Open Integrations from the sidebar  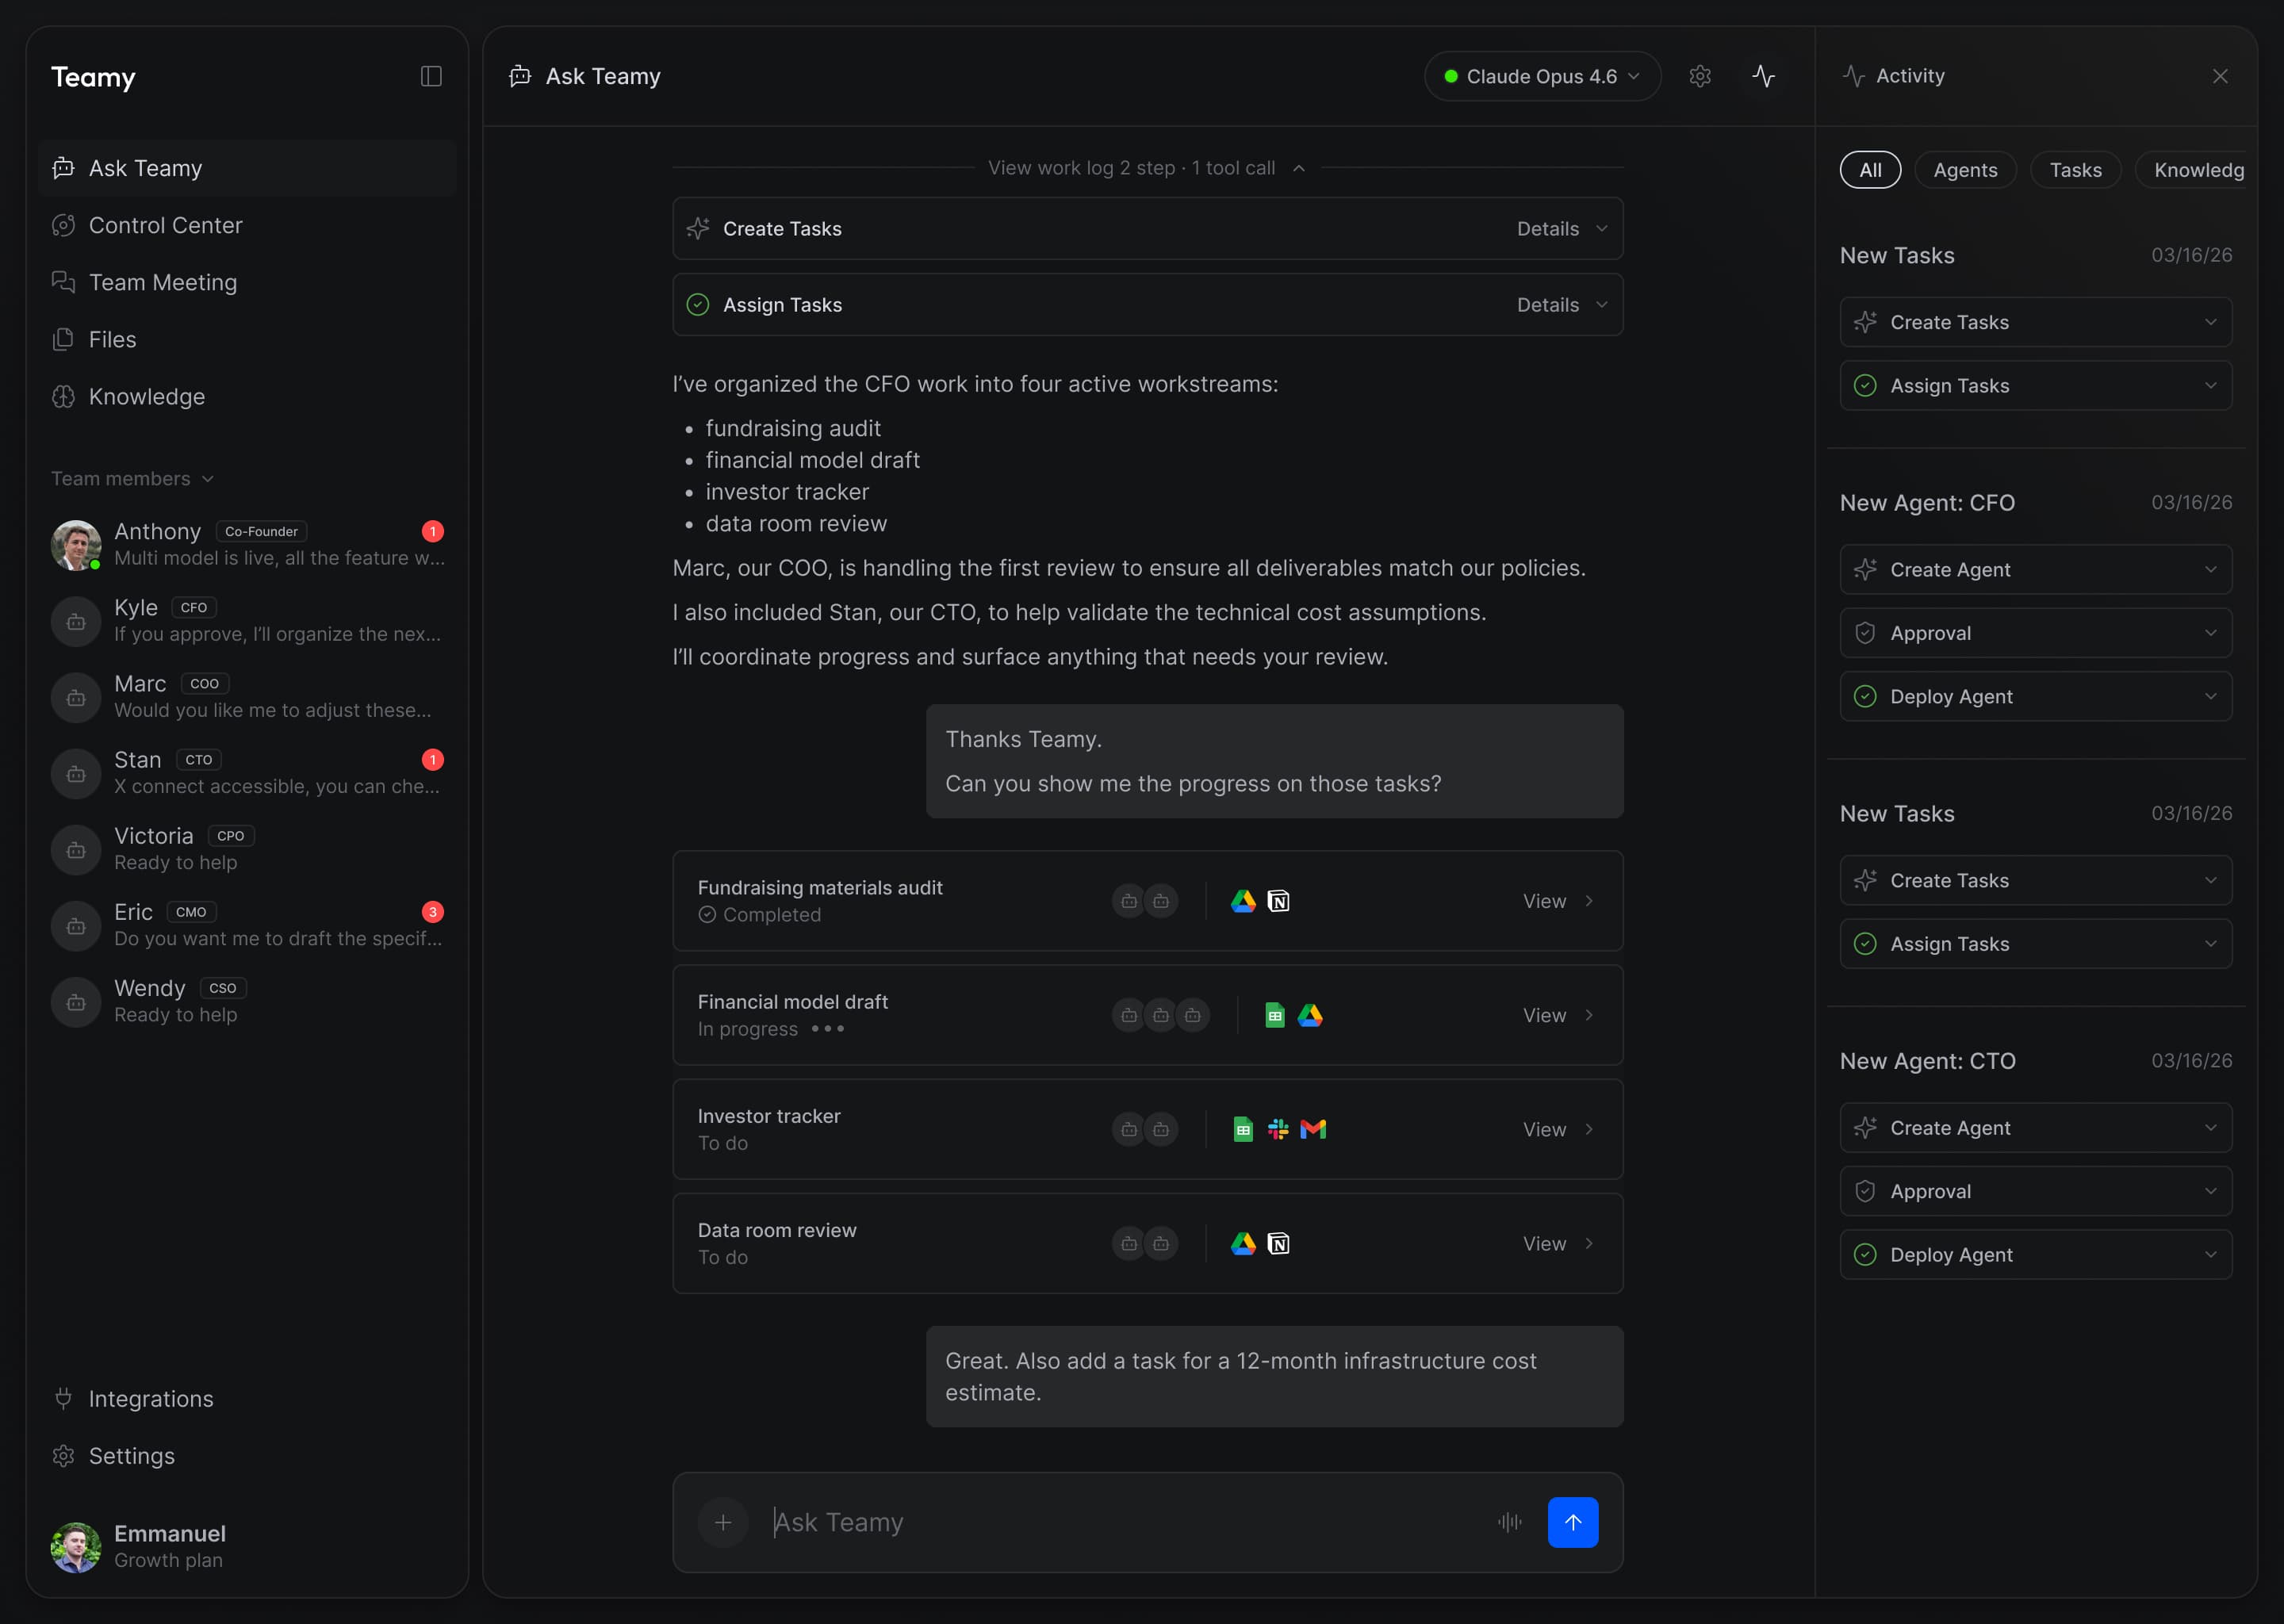tap(151, 1399)
